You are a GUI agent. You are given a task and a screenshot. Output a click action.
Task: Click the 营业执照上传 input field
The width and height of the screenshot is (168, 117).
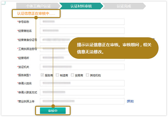[x=82, y=101]
